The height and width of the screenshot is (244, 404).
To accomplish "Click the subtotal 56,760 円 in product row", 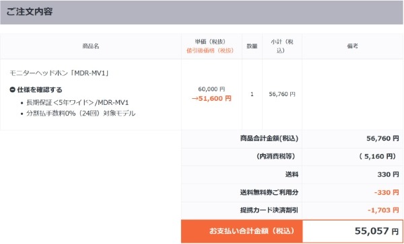I will [x=282, y=94].
